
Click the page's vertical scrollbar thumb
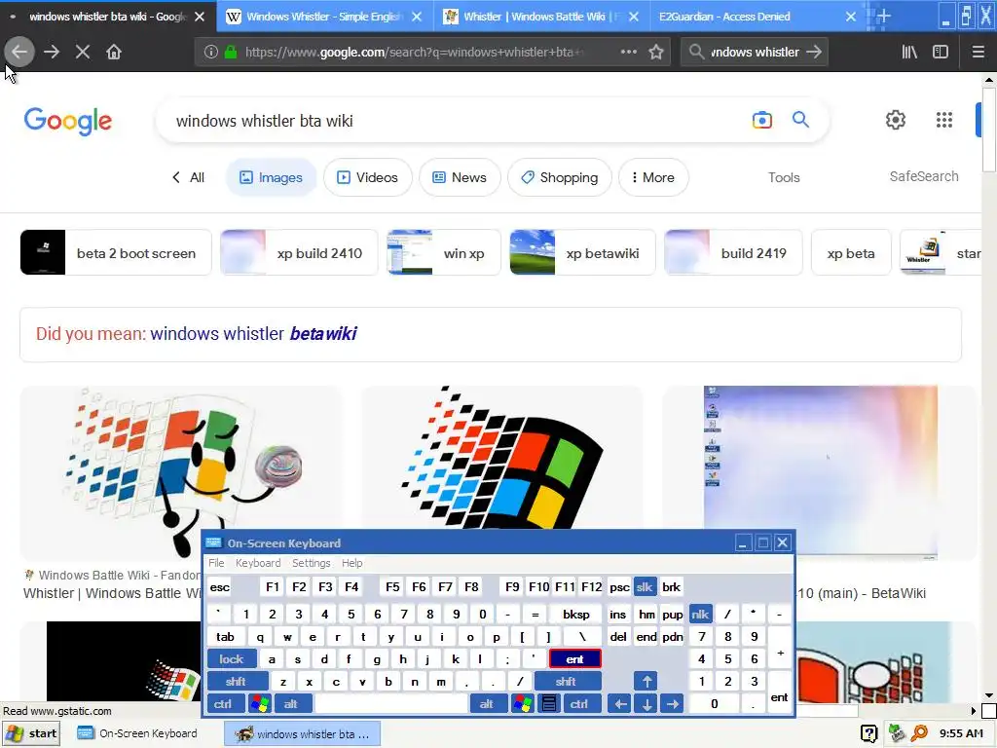coord(988,129)
